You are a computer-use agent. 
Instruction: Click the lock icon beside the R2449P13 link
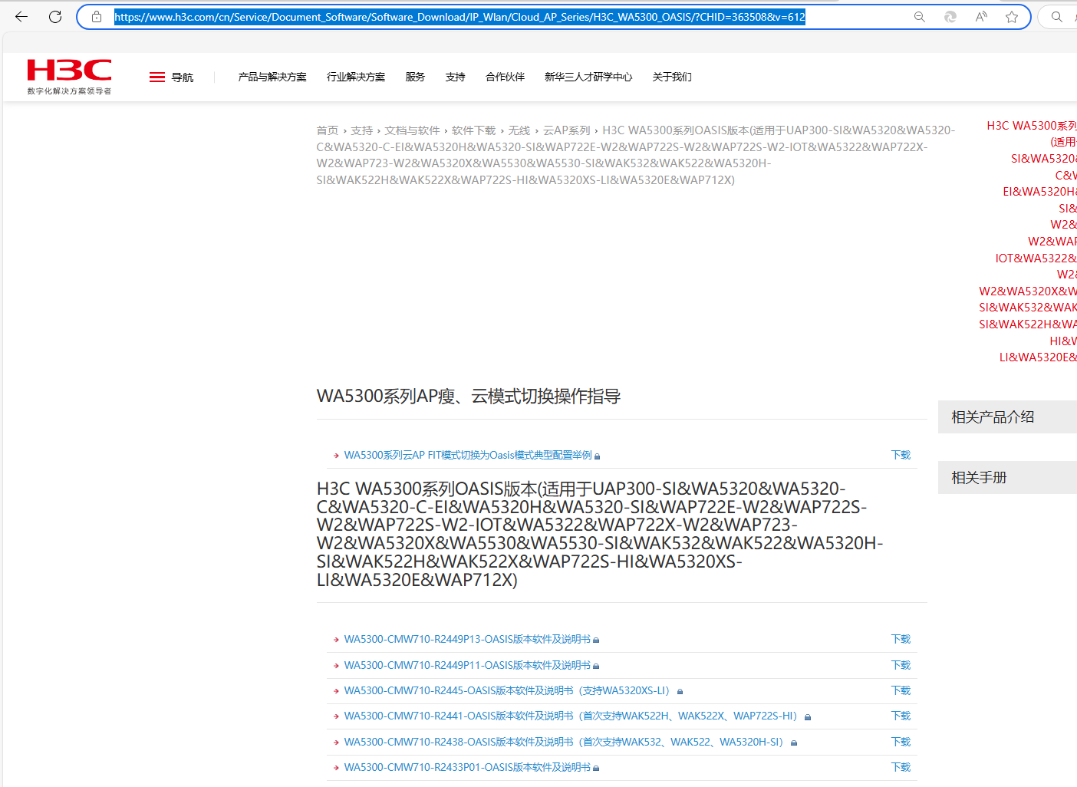596,640
